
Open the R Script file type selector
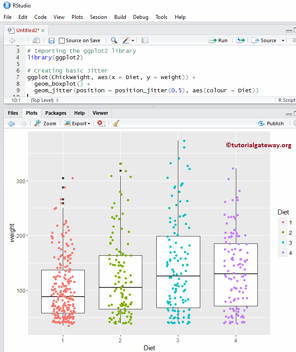coord(287,100)
